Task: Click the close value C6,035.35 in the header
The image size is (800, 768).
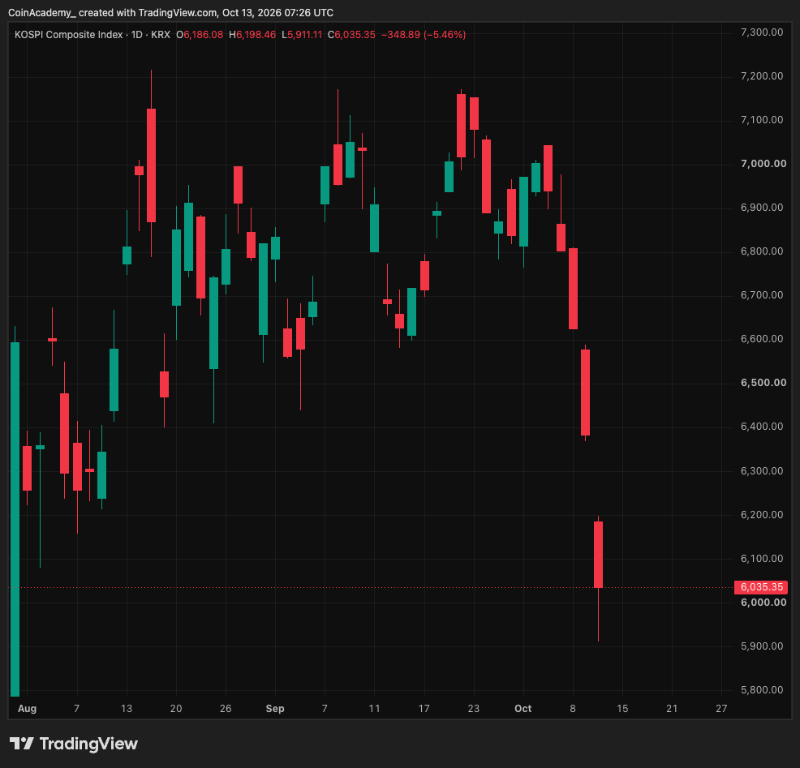Action: pos(351,35)
